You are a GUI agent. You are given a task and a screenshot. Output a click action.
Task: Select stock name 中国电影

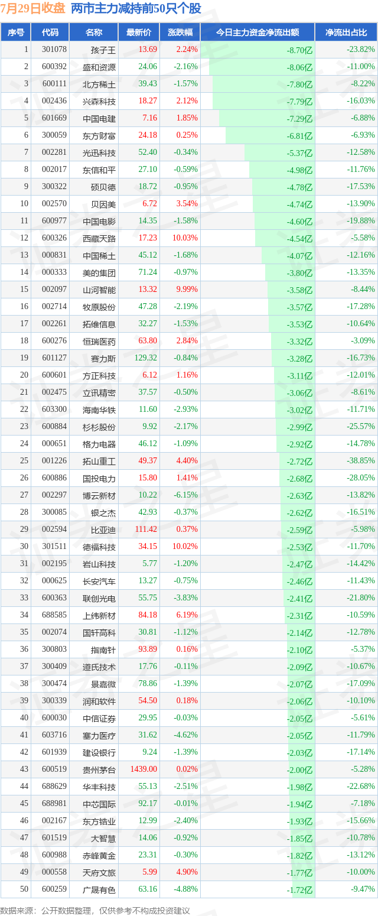[99, 221]
